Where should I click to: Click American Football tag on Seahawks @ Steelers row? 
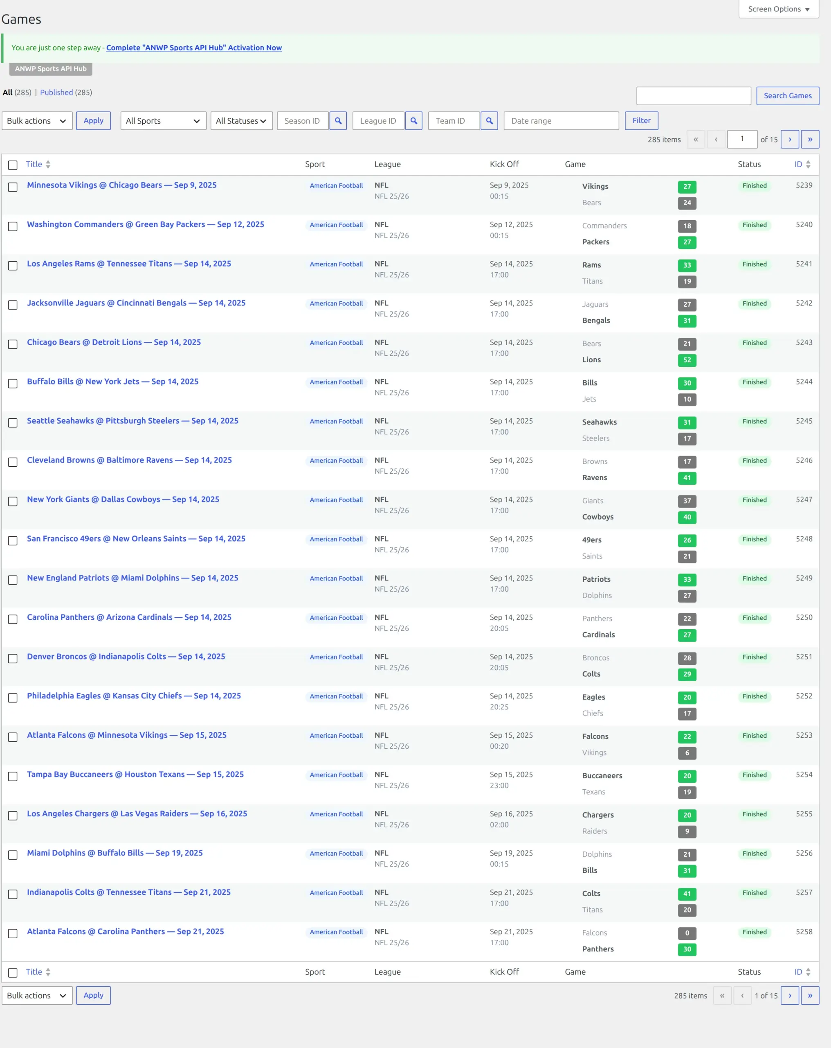tap(336, 421)
